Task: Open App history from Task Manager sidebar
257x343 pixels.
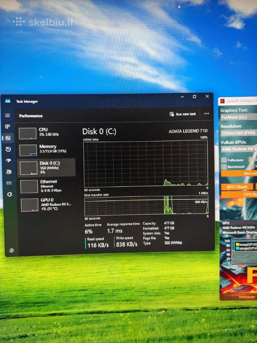Action: tap(8, 149)
